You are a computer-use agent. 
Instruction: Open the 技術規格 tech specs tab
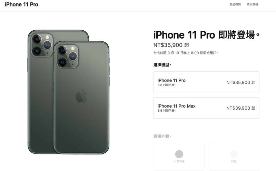click(252, 4)
